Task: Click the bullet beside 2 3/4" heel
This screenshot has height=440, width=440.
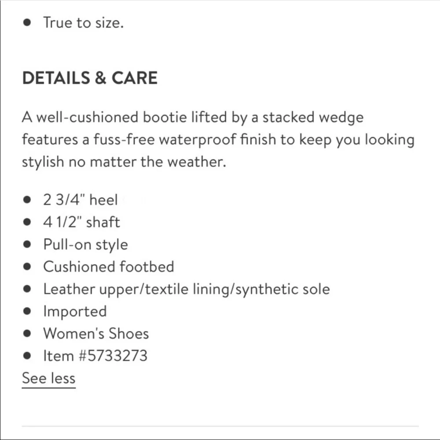Action: [x=28, y=201]
